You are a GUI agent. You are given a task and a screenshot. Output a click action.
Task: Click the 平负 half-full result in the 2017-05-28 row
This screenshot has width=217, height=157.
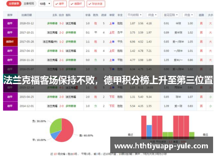120,42
